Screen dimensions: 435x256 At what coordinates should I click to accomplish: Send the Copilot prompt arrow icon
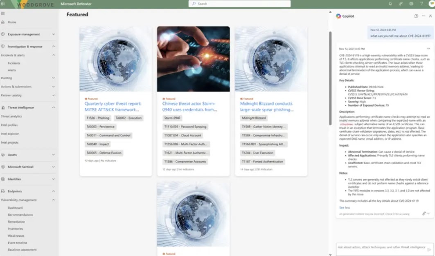[x=429, y=249]
